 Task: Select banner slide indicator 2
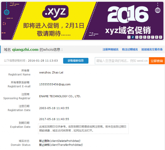(x=133, y=37)
